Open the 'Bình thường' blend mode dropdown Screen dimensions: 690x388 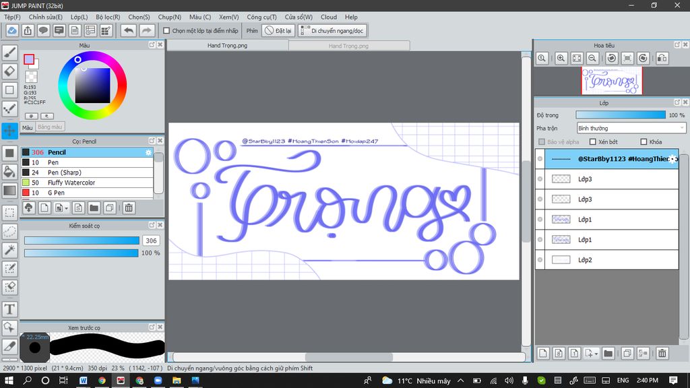coord(631,128)
